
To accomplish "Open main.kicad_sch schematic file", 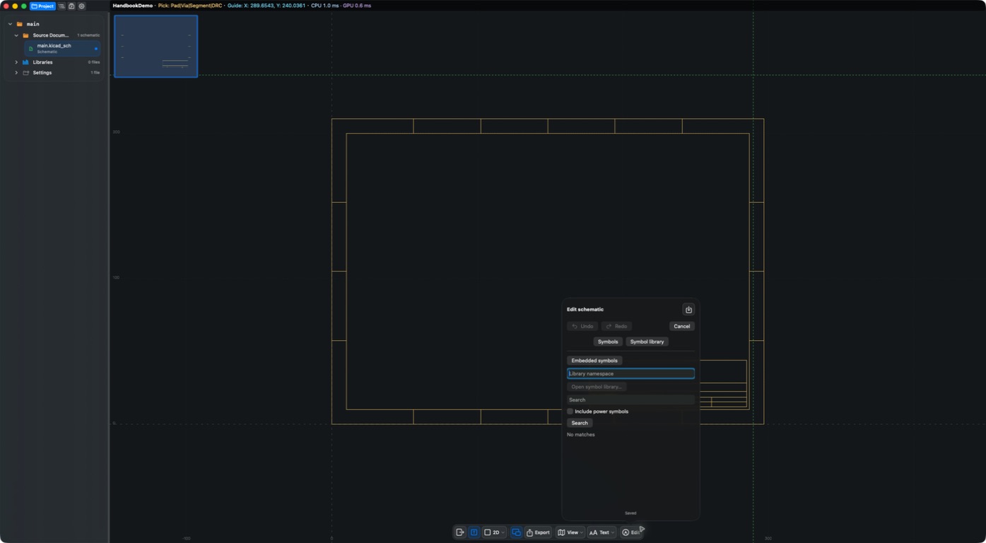I will pyautogui.click(x=62, y=49).
